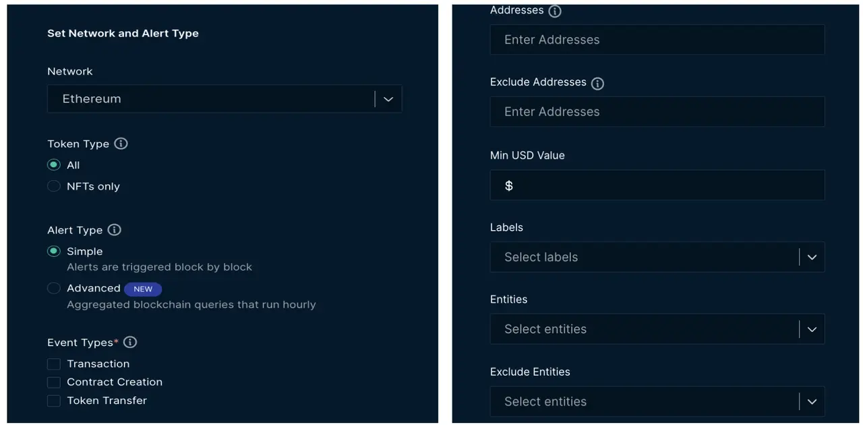Image resolution: width=863 pixels, height=425 pixels.
Task: Click the chevron on the Network selector
Action: pyautogui.click(x=388, y=98)
